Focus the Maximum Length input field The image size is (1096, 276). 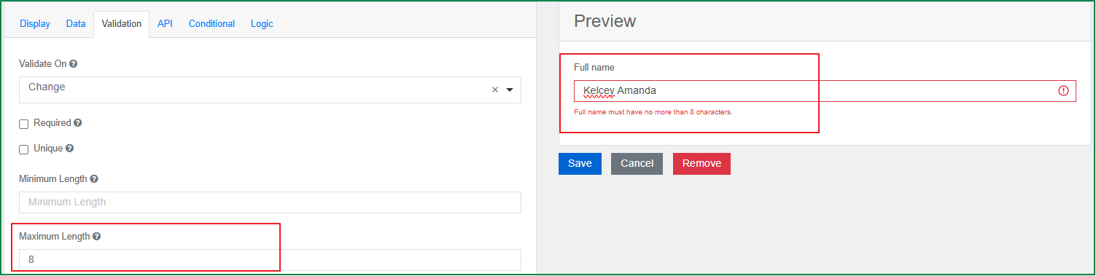coord(270,260)
